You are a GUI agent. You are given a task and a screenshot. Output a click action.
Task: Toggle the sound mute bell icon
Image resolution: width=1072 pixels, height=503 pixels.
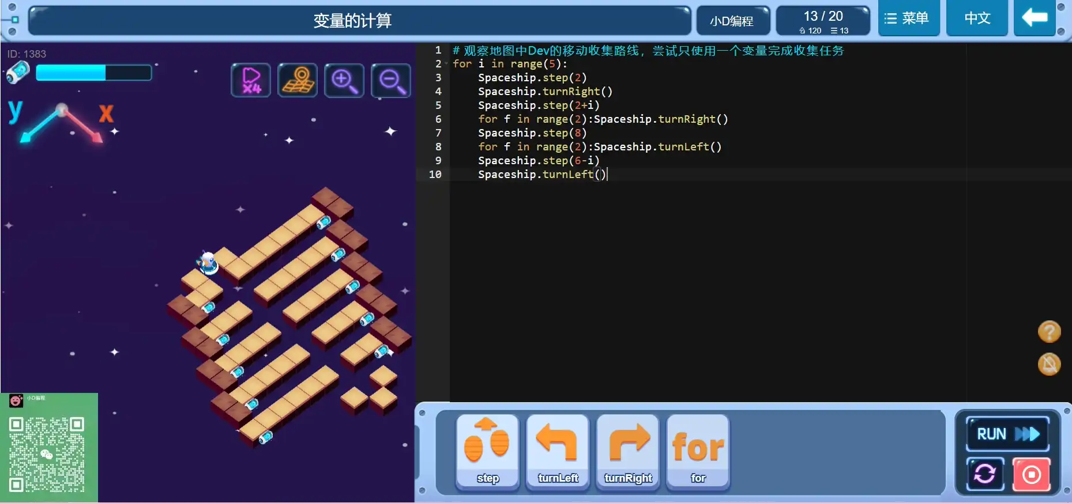[x=1049, y=364]
